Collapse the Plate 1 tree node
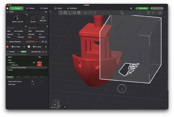 (x=7, y=60)
